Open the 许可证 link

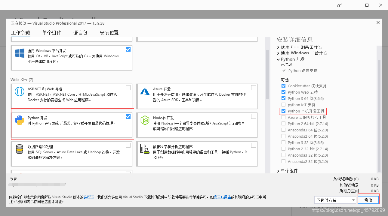pyautogui.click(x=88, y=197)
